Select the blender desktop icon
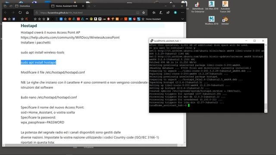Viewport: 276px width, 155px height. click(x=225, y=21)
